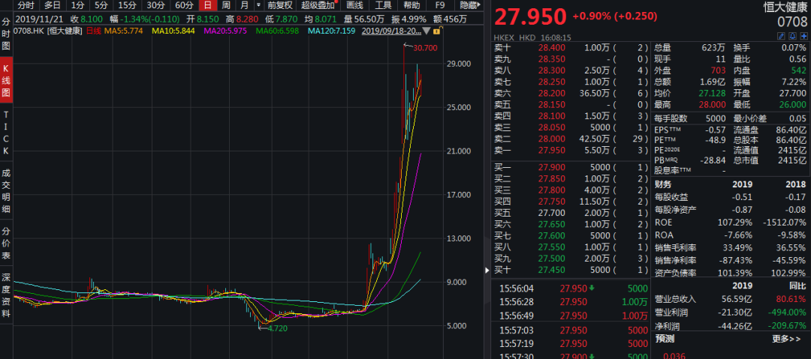Switch to 分时 chart tab
Screen dimensions: 811x359
pyautogui.click(x=25, y=6)
